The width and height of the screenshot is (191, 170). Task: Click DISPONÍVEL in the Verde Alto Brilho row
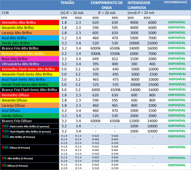tap(177, 43)
